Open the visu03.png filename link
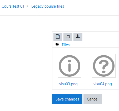This screenshot has width=119, height=111. (x=68, y=84)
